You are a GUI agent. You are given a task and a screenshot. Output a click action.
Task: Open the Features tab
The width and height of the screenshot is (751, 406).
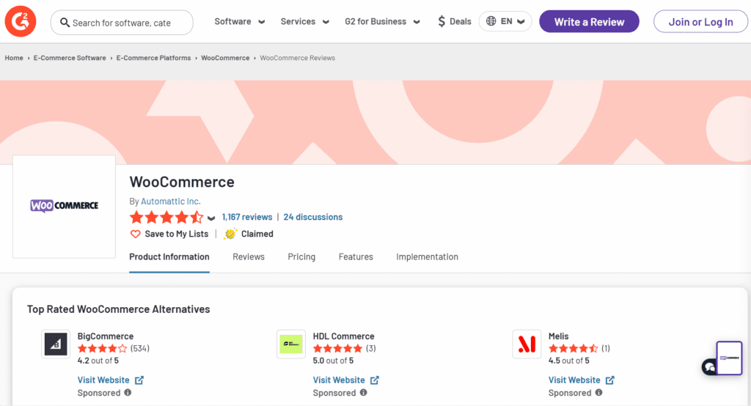point(356,257)
